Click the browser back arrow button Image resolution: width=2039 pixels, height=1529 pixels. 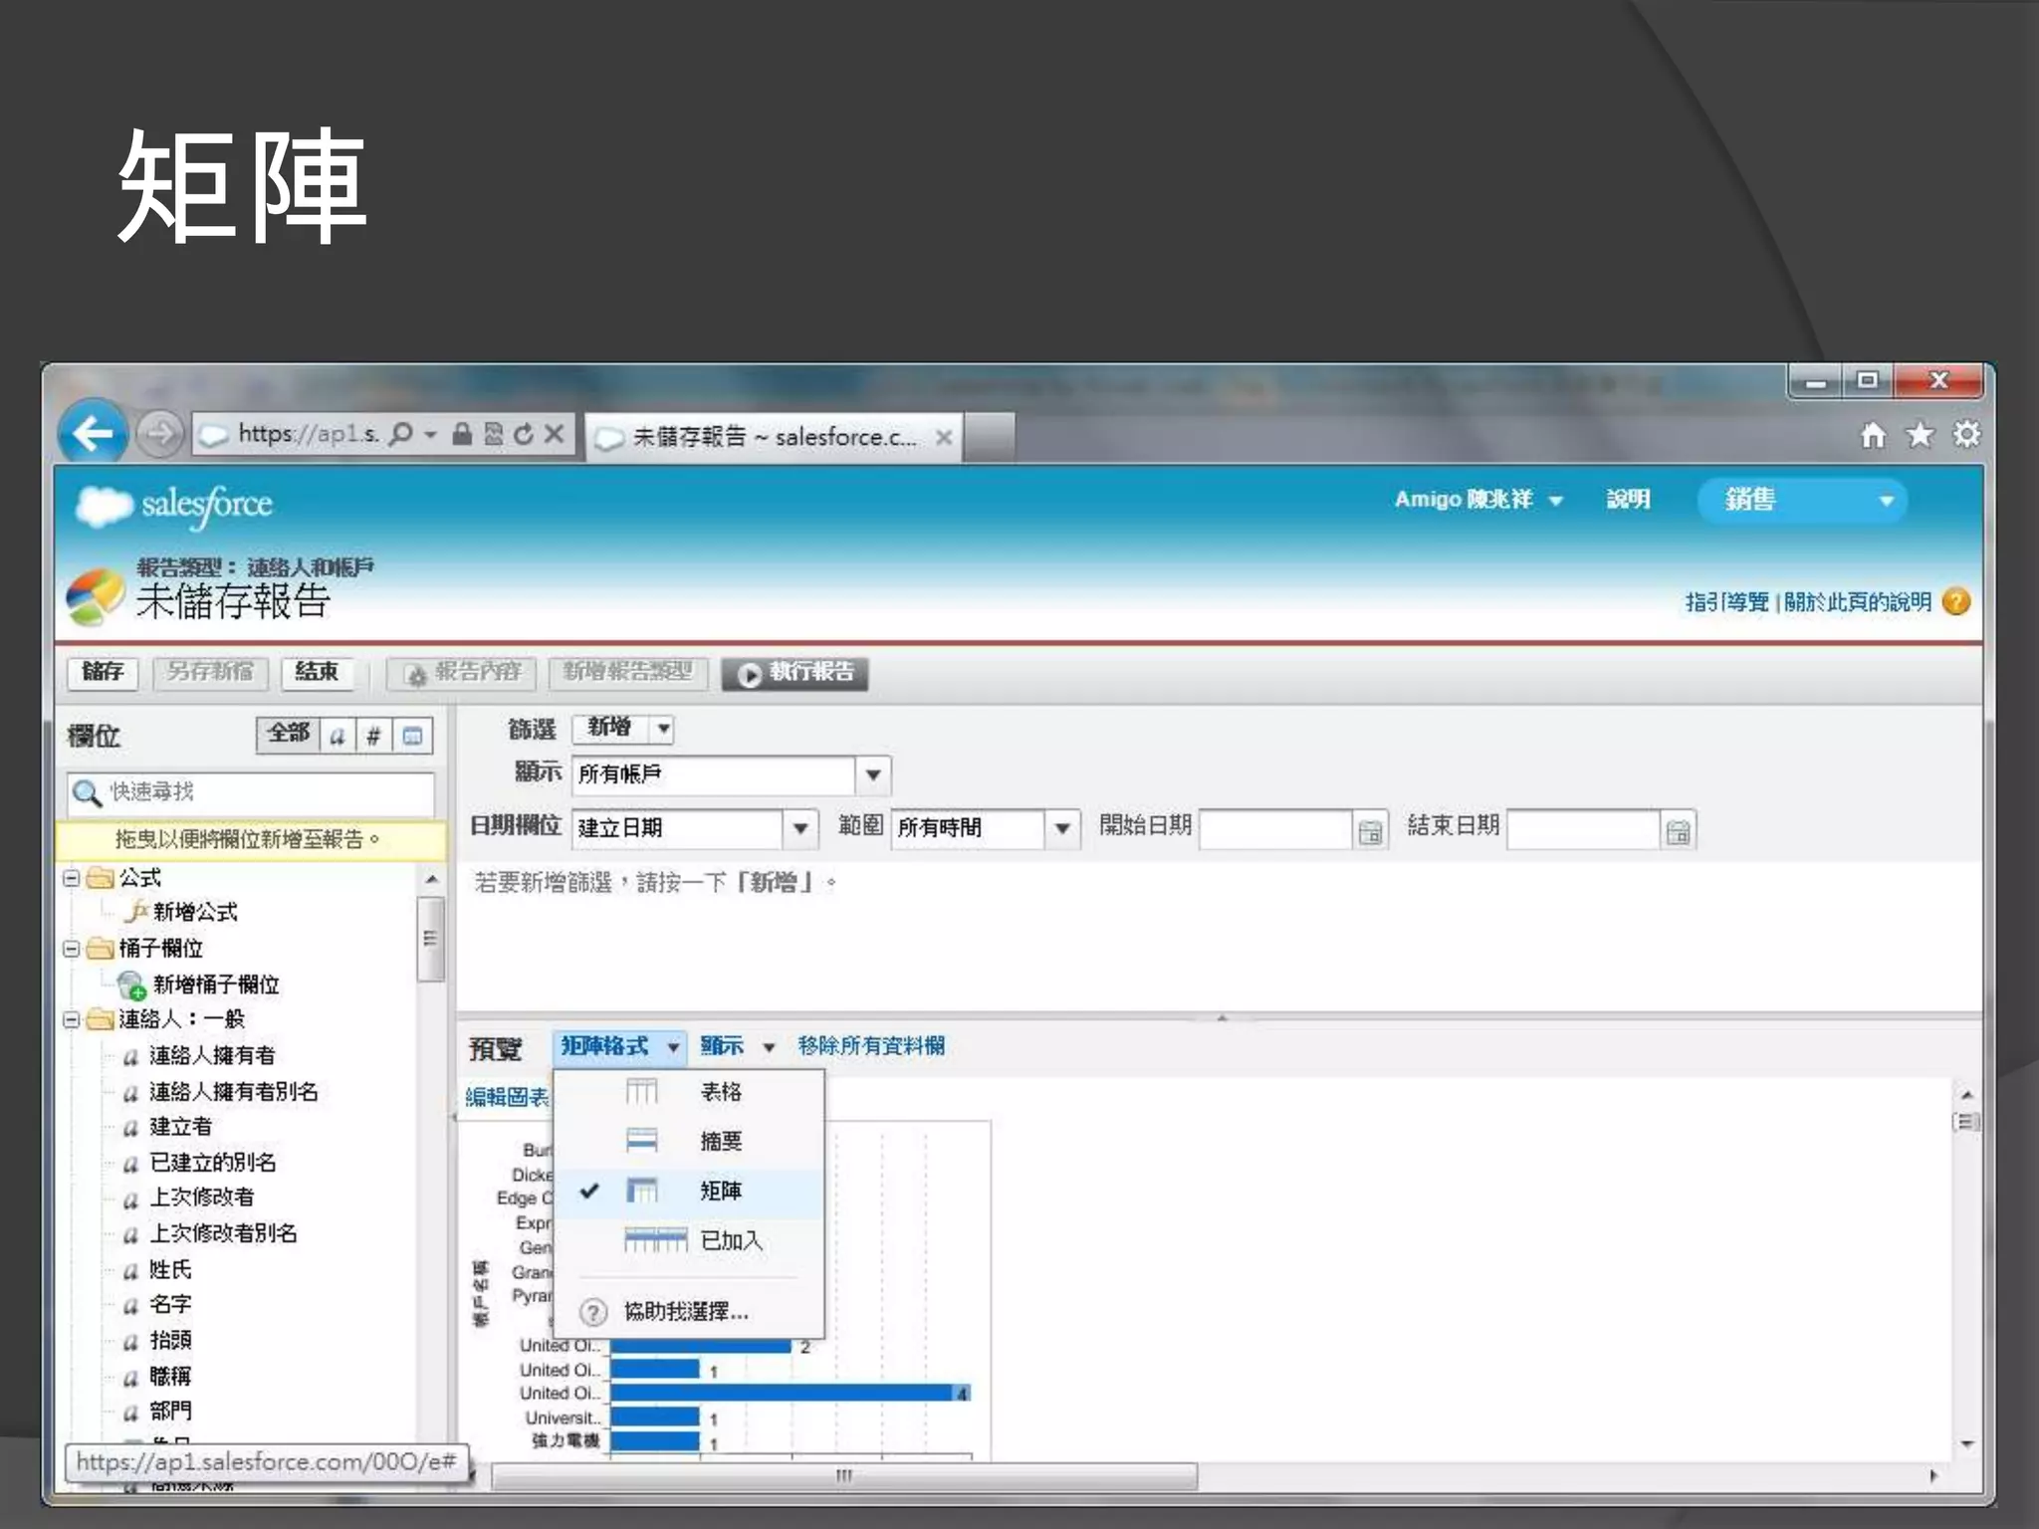point(93,433)
